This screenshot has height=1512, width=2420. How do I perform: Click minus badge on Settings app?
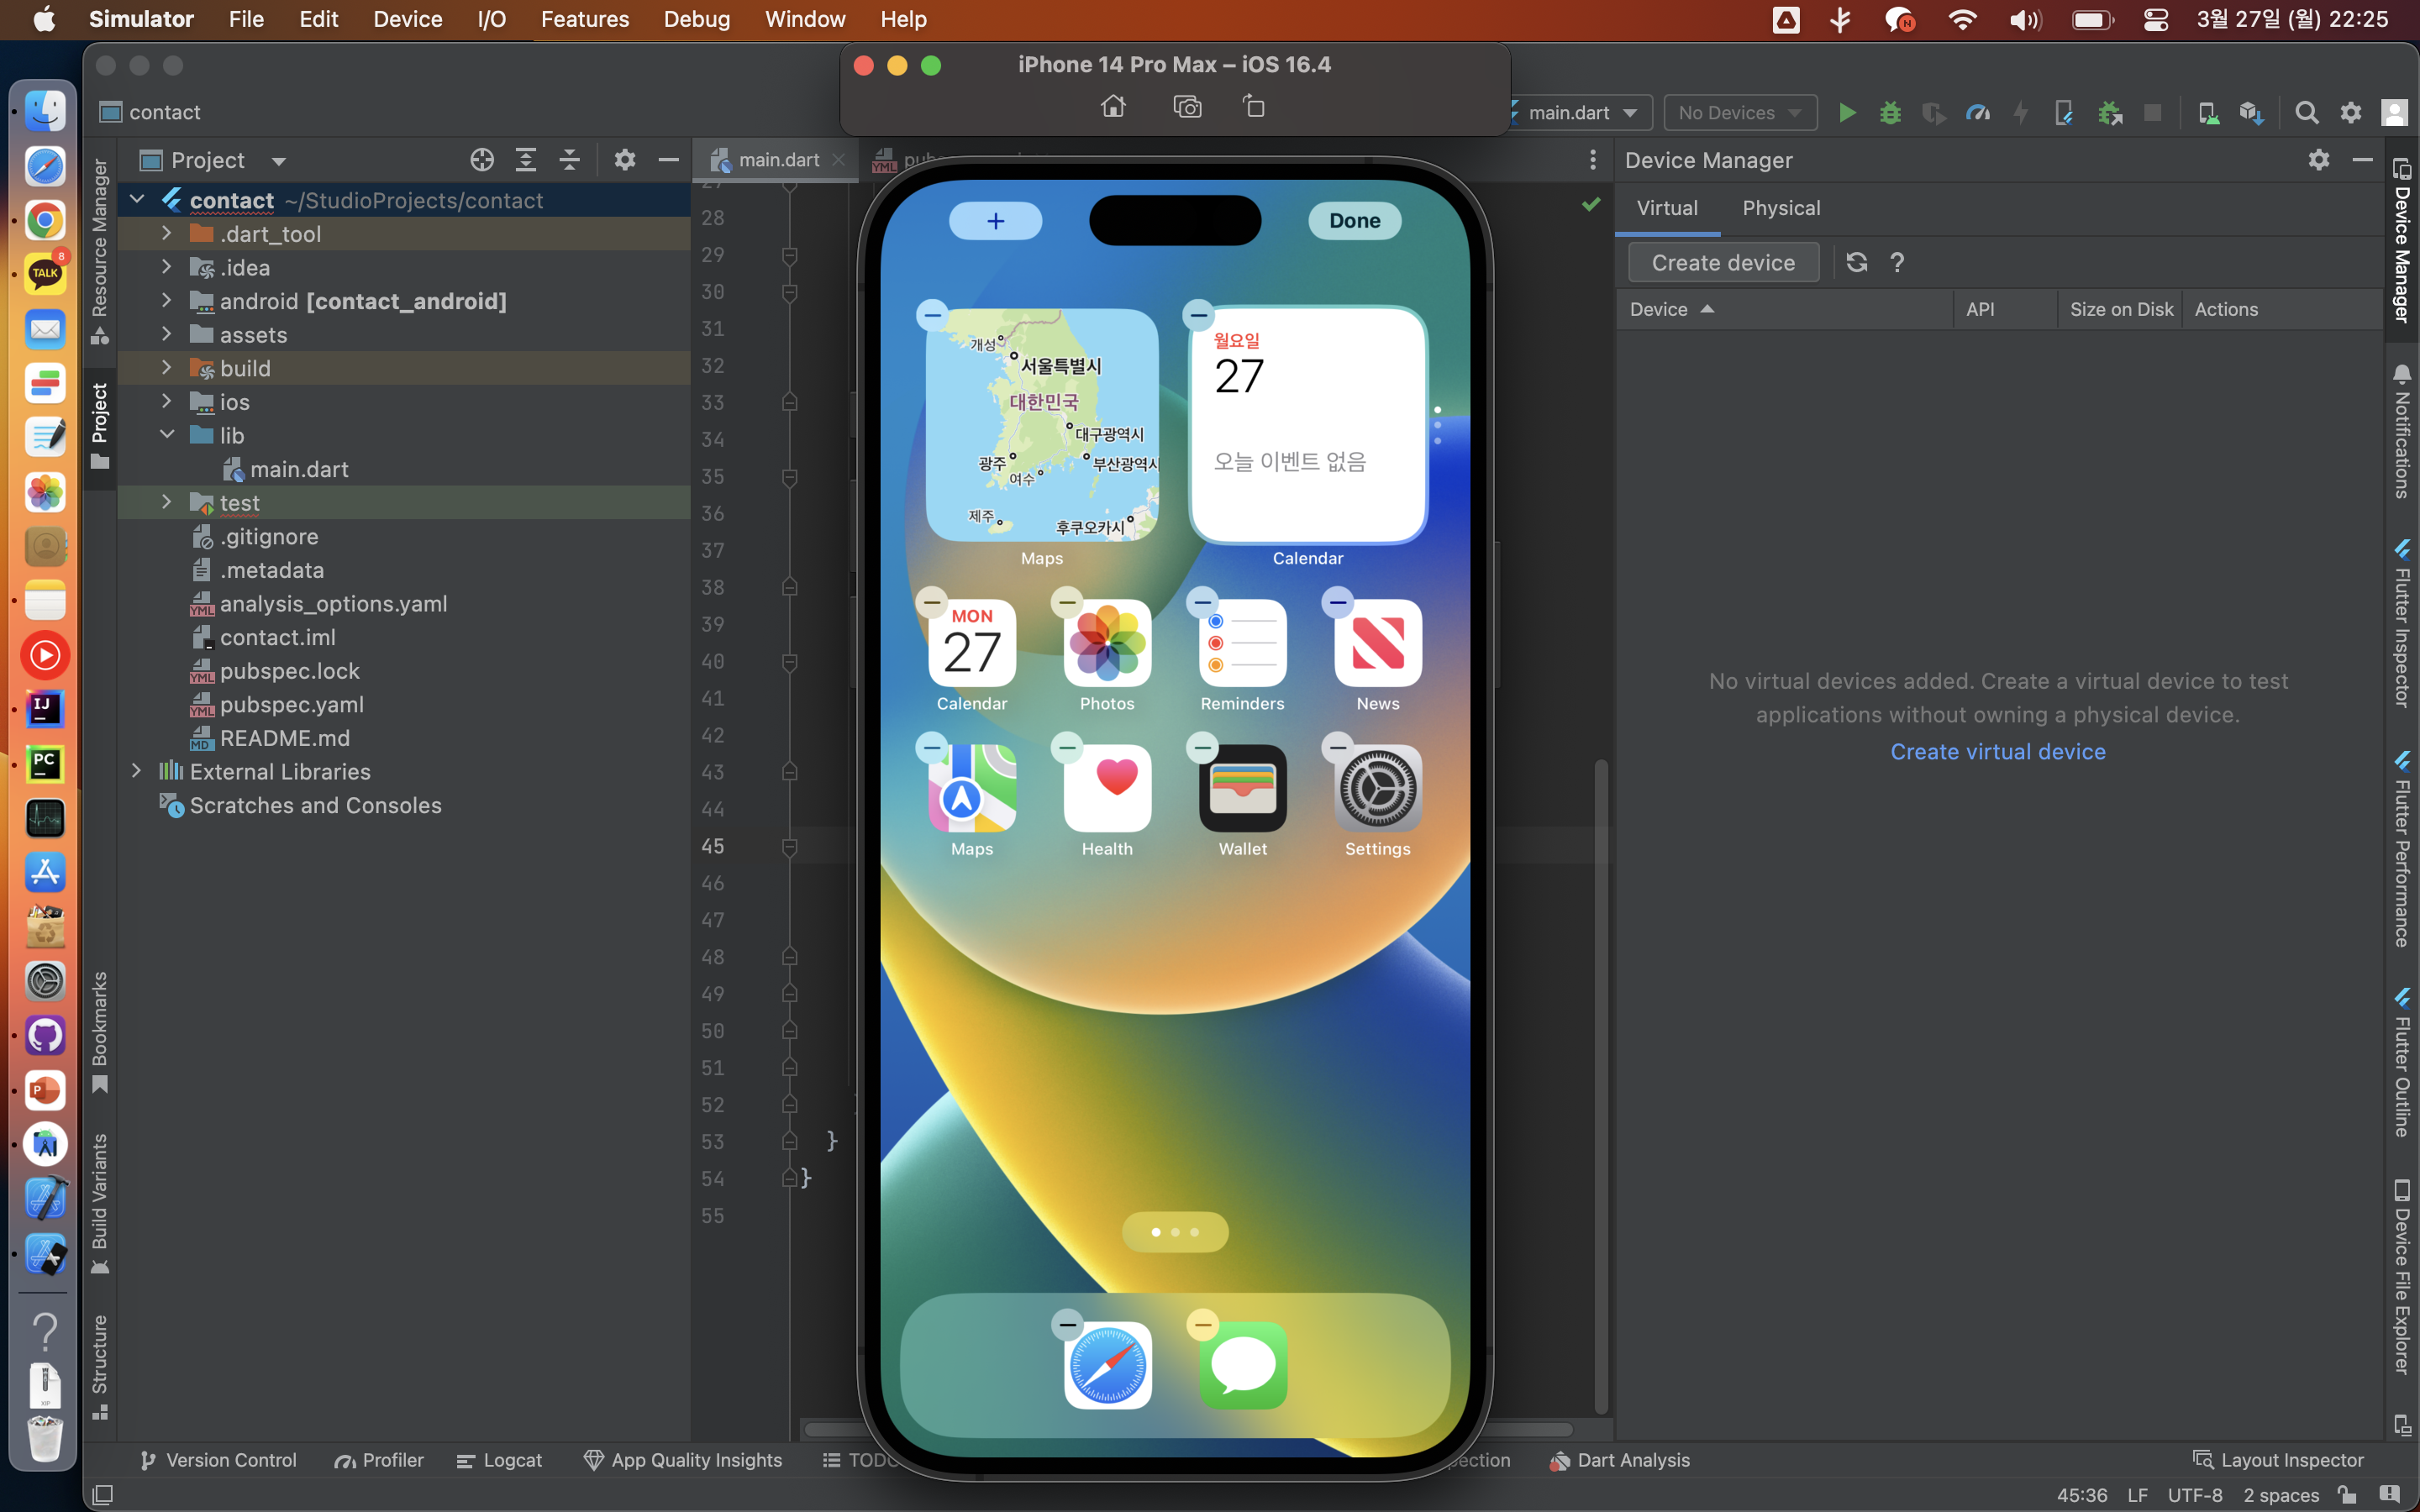[x=1337, y=747]
